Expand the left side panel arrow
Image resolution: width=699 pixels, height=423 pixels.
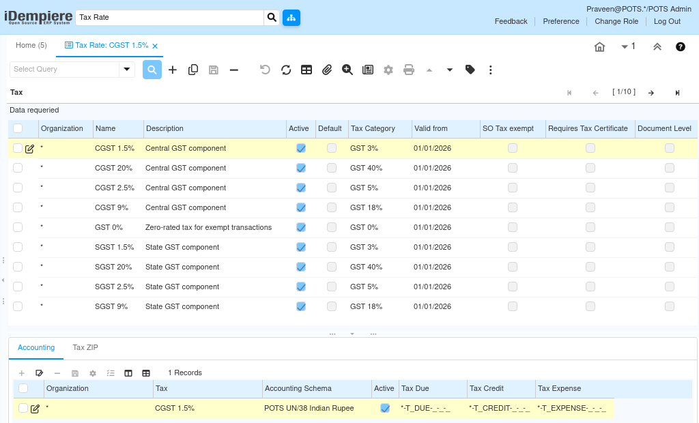tap(3, 280)
